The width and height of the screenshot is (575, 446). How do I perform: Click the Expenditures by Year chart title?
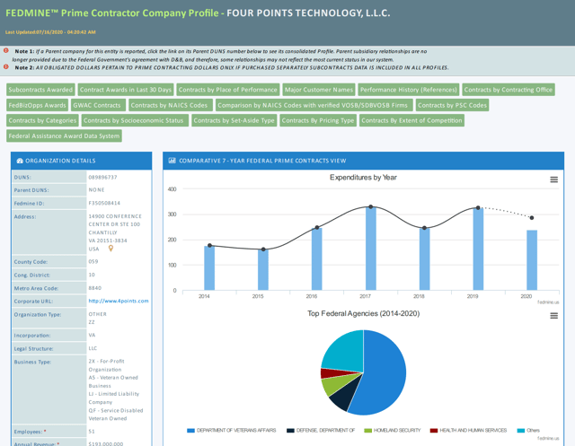click(363, 178)
